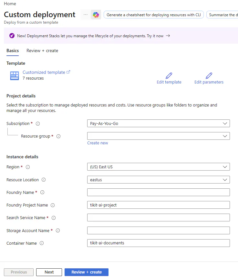This screenshot has width=238, height=279.
Task: Click the Next button
Action: (x=49, y=272)
